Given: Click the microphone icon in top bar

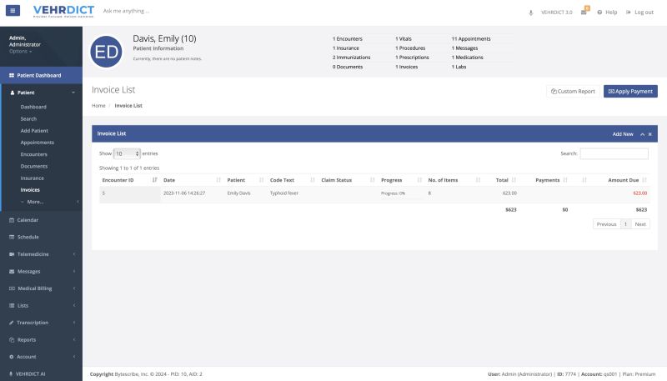Looking at the screenshot, I should (x=531, y=13).
